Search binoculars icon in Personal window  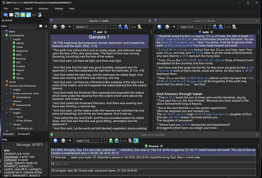(x=124, y=141)
